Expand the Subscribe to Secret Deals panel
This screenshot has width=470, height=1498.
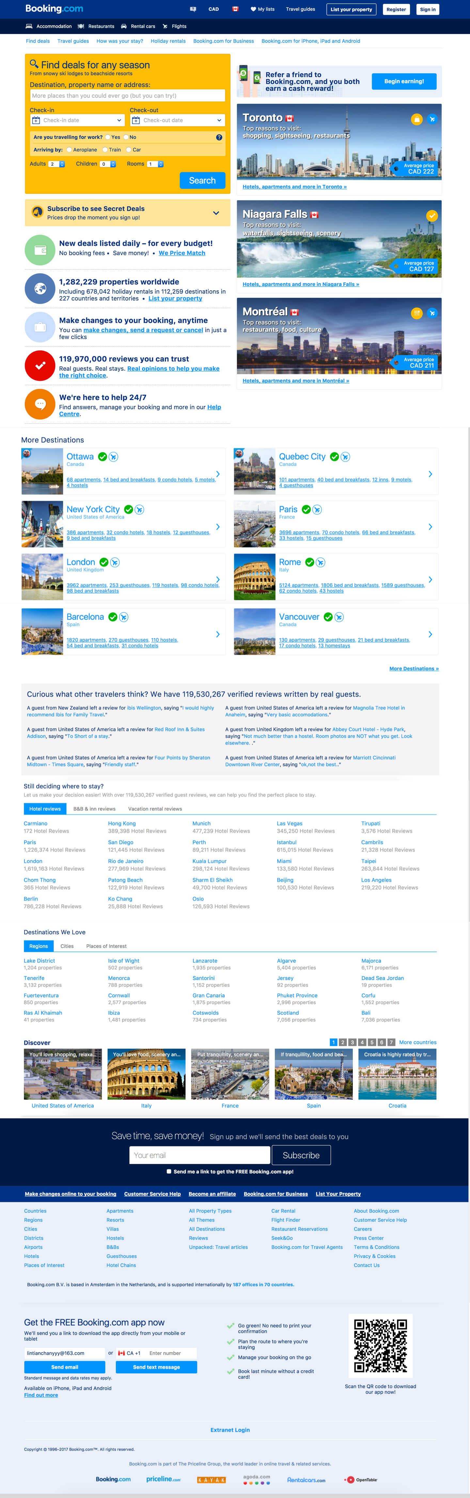(216, 213)
